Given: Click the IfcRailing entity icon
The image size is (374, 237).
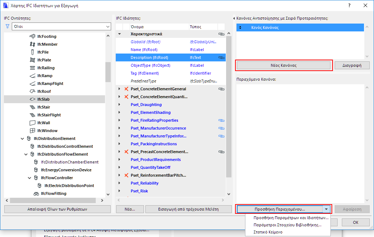Looking at the screenshot, I should [x=33, y=68].
